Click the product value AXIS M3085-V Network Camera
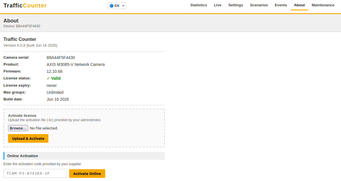This screenshot has width=341, height=181. coord(76,64)
